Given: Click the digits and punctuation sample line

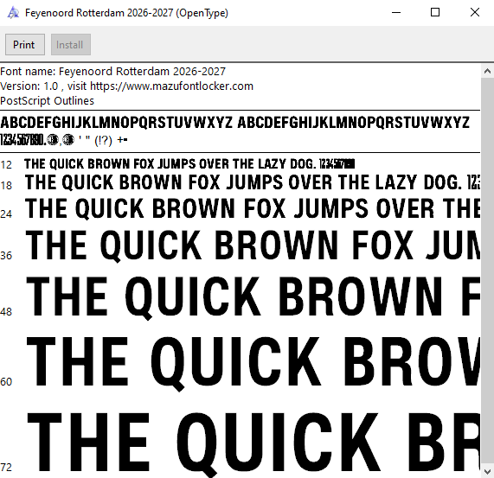Looking at the screenshot, I should (x=64, y=140).
